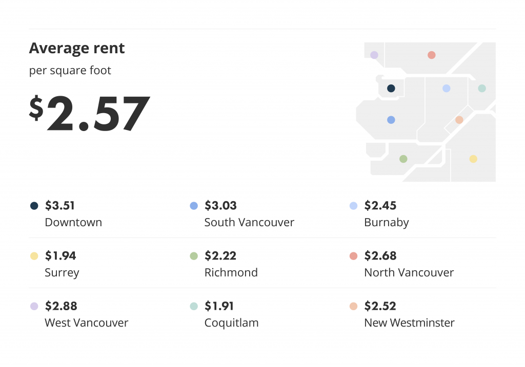Click the navy legend swatch beside $3.51
The width and height of the screenshot is (525, 367).
point(34,206)
